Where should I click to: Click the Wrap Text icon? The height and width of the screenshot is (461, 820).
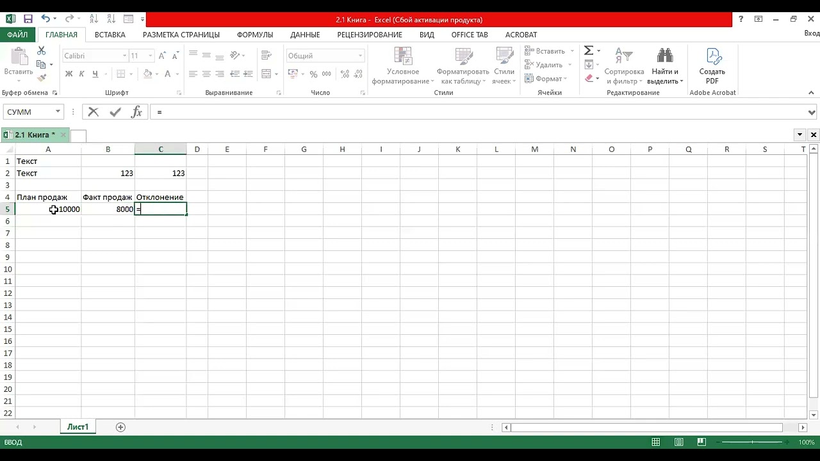(x=266, y=55)
